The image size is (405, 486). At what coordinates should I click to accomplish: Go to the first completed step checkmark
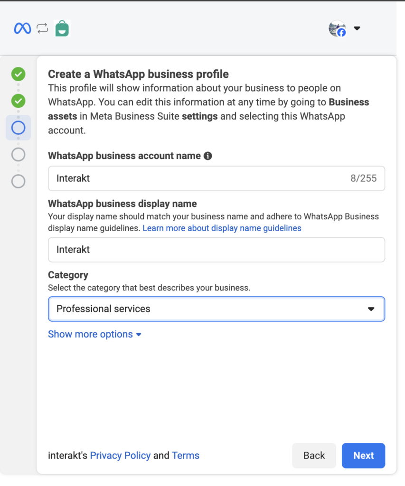[x=19, y=74]
